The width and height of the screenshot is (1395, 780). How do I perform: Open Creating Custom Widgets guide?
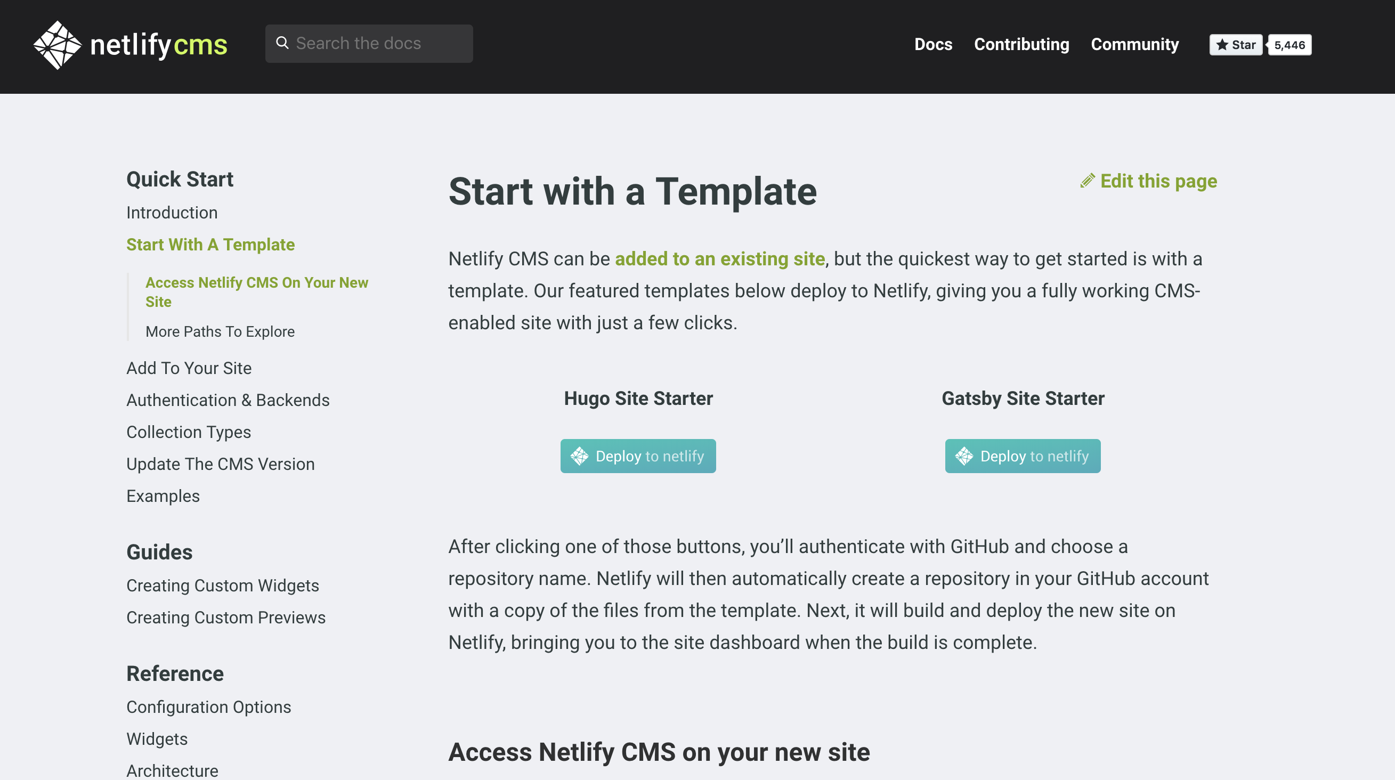[222, 586]
